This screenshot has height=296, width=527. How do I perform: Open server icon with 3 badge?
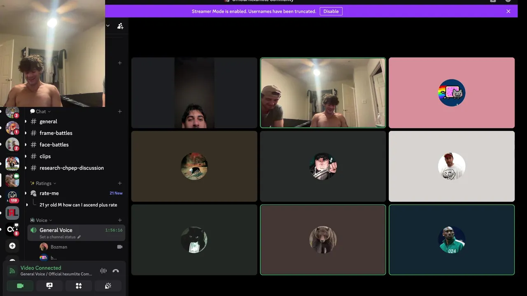[12, 112]
